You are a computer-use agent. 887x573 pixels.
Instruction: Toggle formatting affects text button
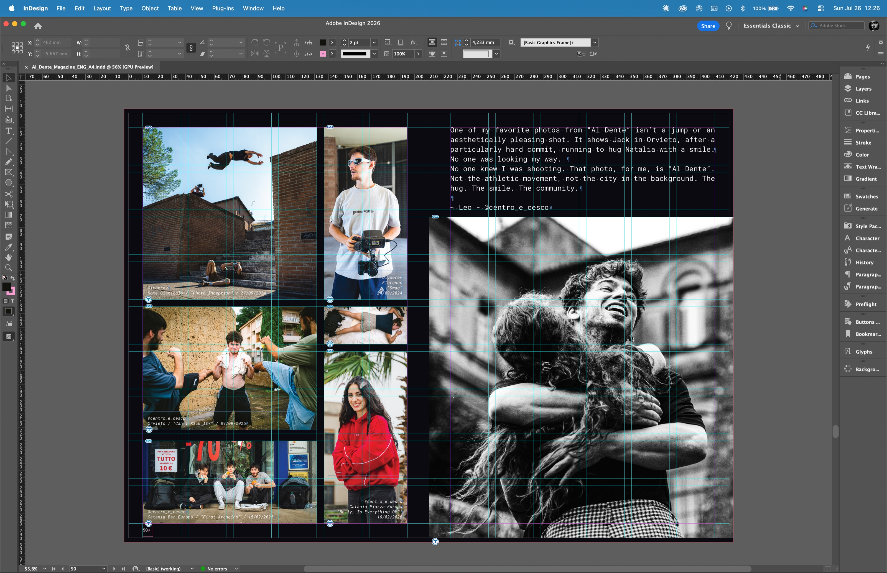pos(12,301)
